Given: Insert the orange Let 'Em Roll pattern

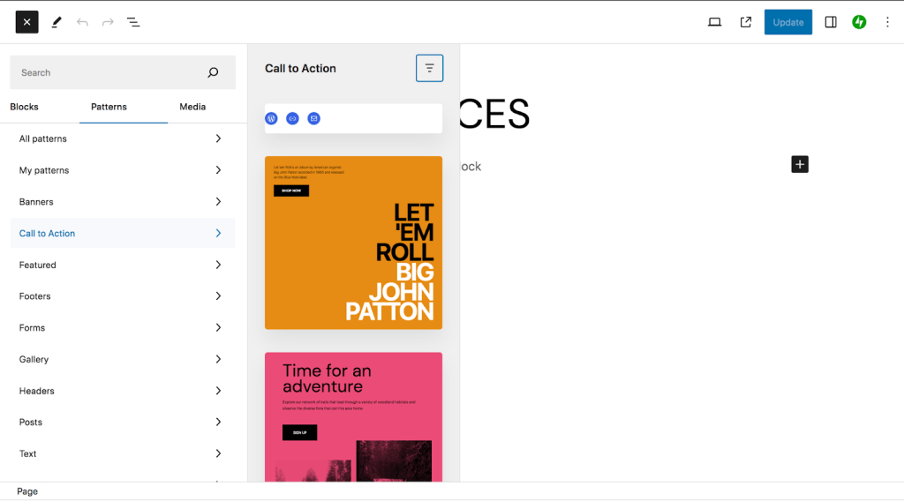Looking at the screenshot, I should coord(353,243).
